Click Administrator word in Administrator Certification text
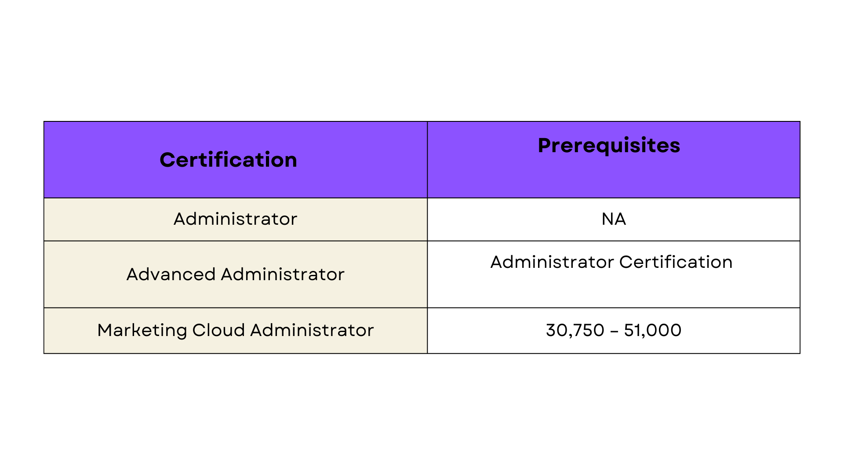844x475 pixels. tap(552, 262)
